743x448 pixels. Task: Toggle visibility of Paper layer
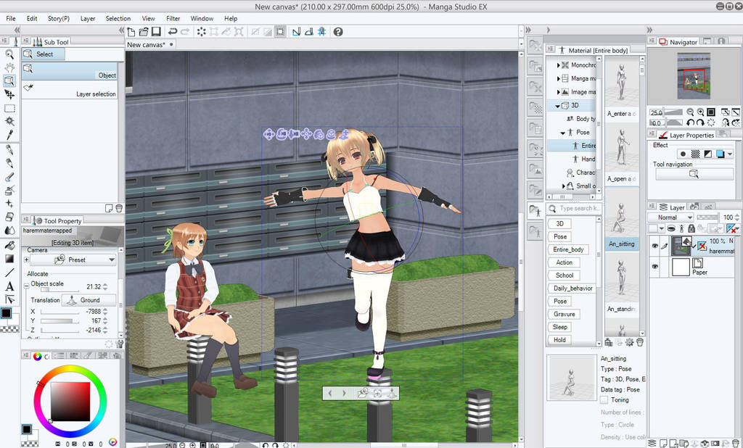[655, 266]
